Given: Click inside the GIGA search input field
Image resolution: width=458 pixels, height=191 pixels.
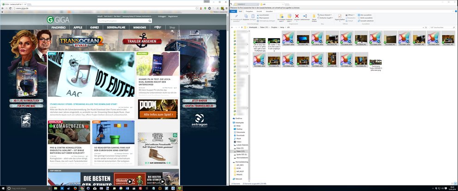Looking at the screenshot, I should (x=123, y=21).
